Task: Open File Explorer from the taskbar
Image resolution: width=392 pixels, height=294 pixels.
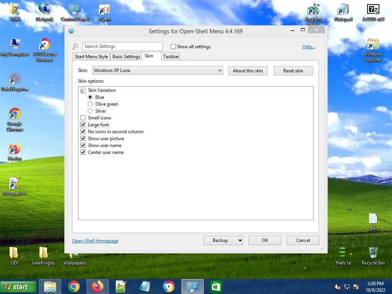Action: (50, 286)
